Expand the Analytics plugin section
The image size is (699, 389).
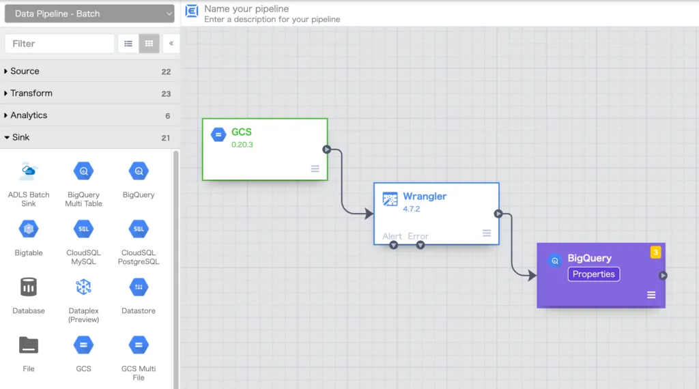tap(89, 115)
